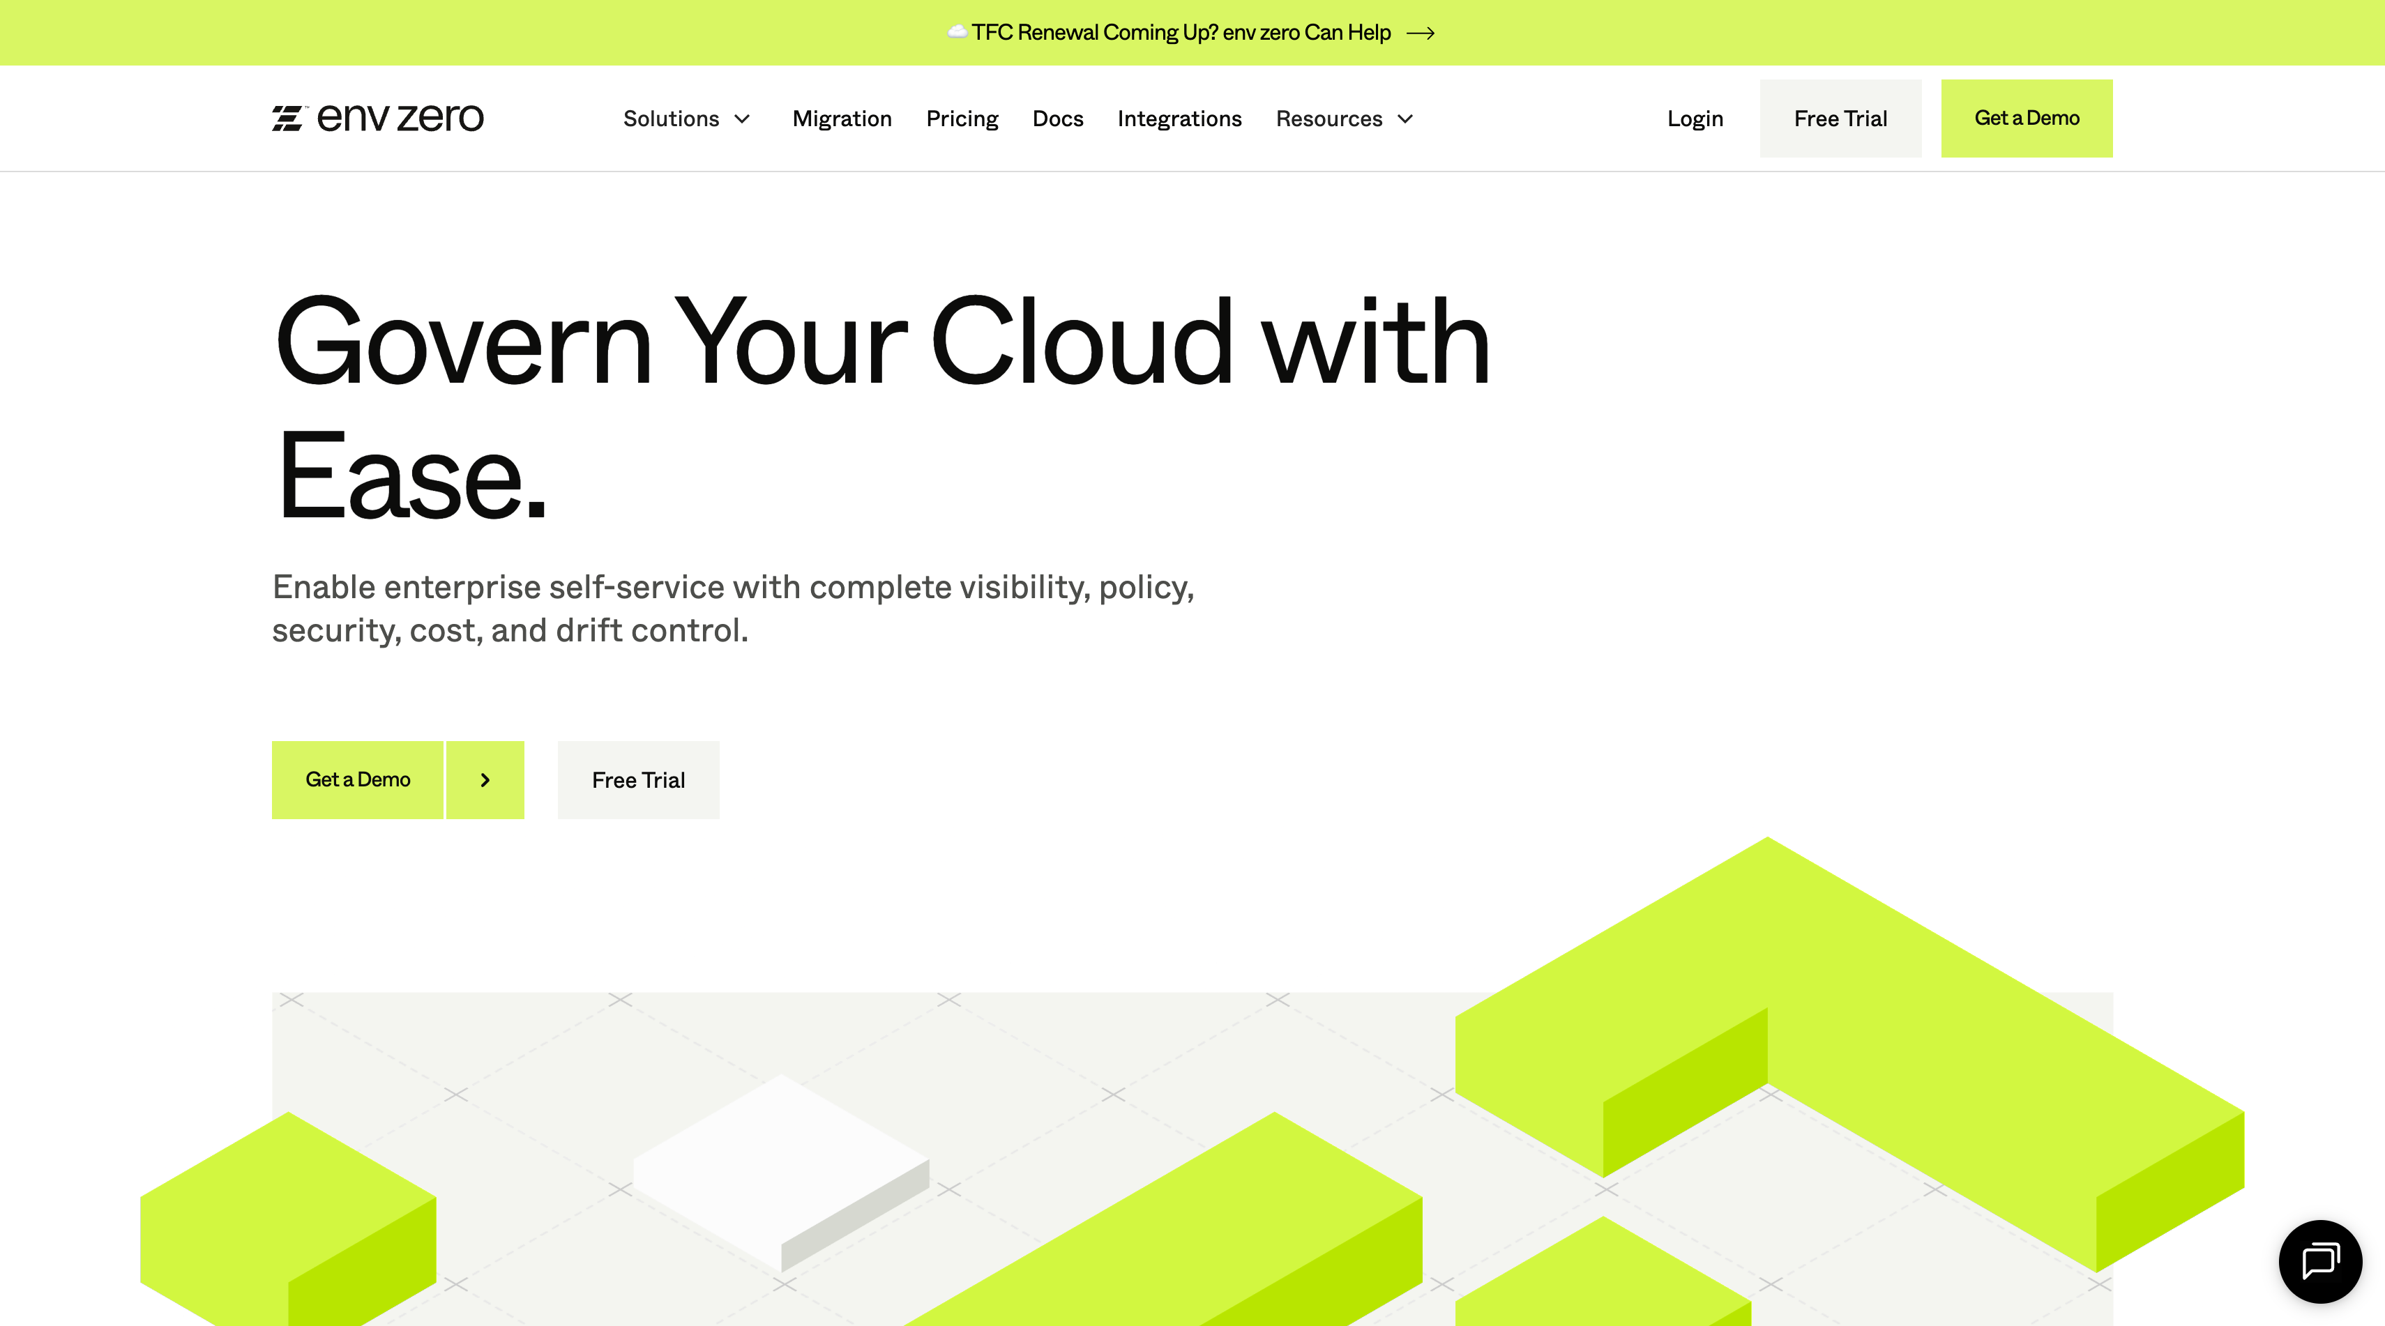Go to the Pricing page
2385x1326 pixels.
pyautogui.click(x=962, y=119)
